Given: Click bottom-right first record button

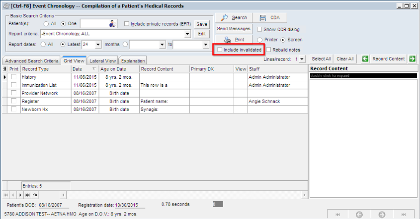Looking at the screenshot, I should click(x=338, y=214).
